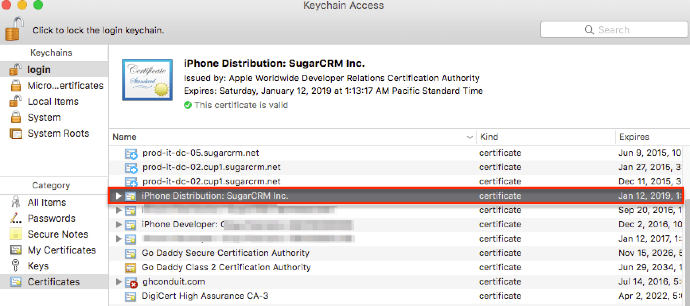The image size is (690, 306).
Task: Expand the iPhone Developer certificate row
Action: 119,224
